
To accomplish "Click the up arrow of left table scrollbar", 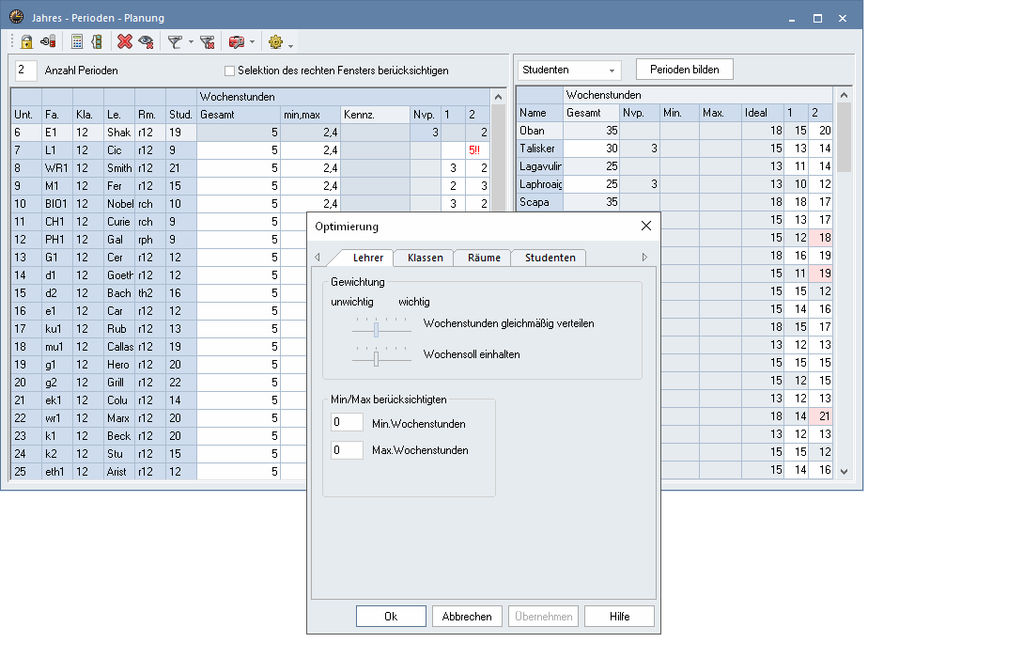I will [499, 97].
